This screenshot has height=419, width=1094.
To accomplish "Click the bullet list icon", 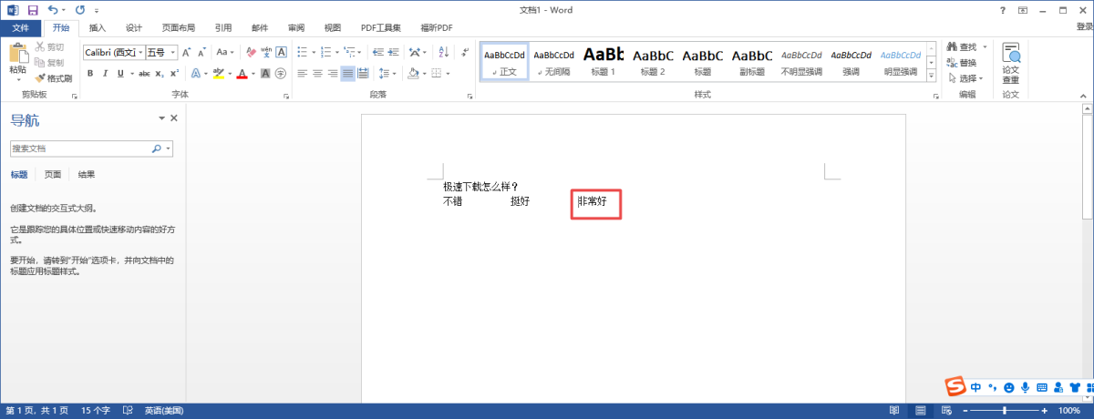I will click(302, 52).
